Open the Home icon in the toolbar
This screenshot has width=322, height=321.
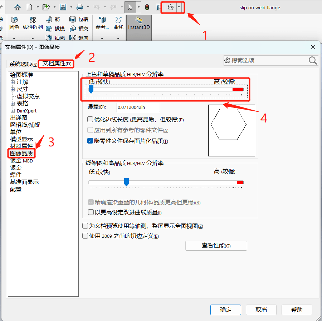(x=18, y=7)
